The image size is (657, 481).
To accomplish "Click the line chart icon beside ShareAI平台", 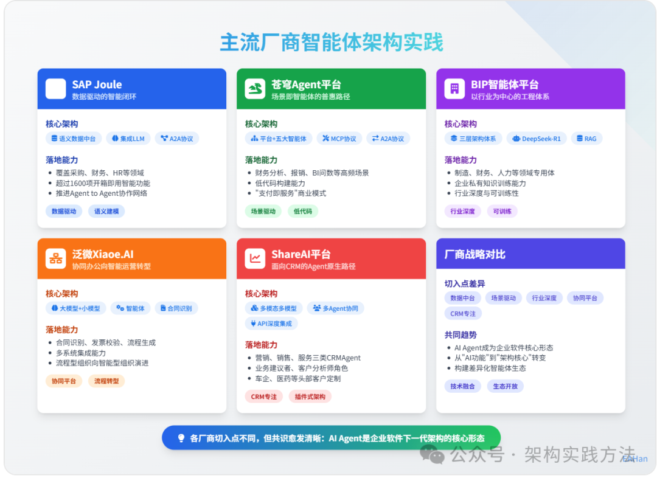I will (x=255, y=258).
